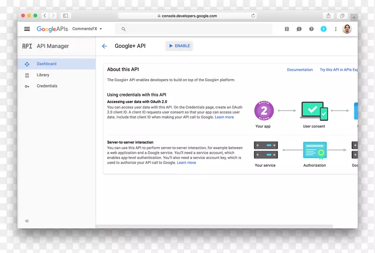Image resolution: width=375 pixels, height=253 pixels.
Task: Click the Server-to-server interaction heading
Action: [130, 142]
